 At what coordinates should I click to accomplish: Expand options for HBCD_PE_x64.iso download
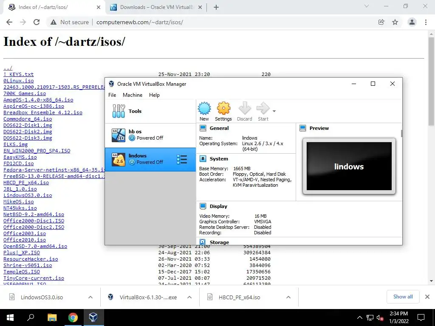(x=288, y=297)
